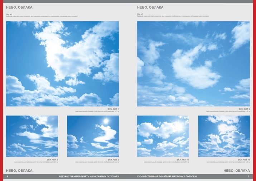Click the SKY ART 11 caption label
This screenshot has height=181, width=256.
244,160
